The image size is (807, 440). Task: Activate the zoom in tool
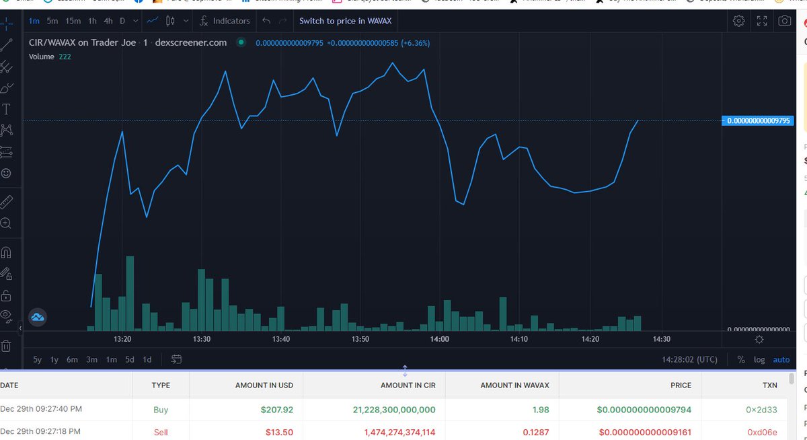click(x=6, y=223)
